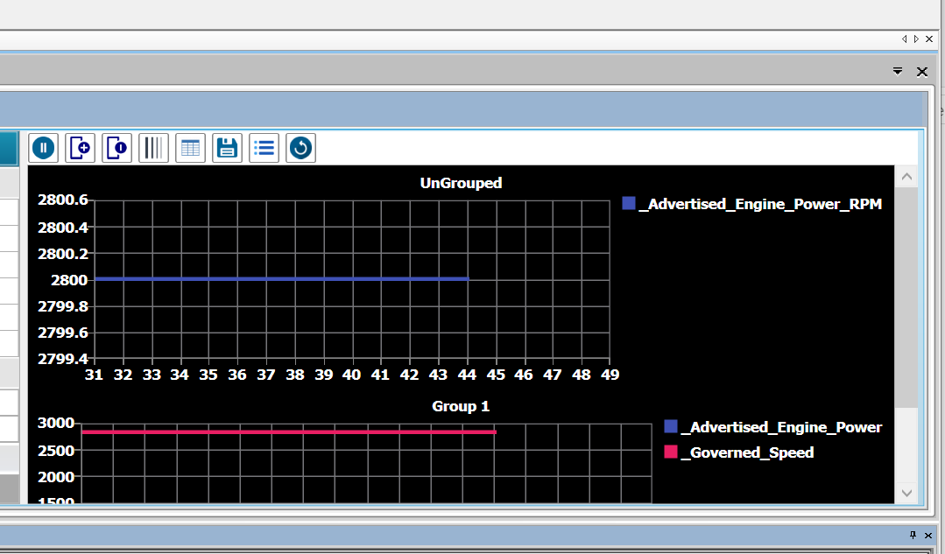Click the _Advertised_Engine_Power legend blue swatch
The image size is (945, 554).
[x=671, y=426]
